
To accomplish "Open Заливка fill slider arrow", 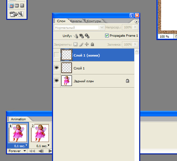I will coord(135,44).
